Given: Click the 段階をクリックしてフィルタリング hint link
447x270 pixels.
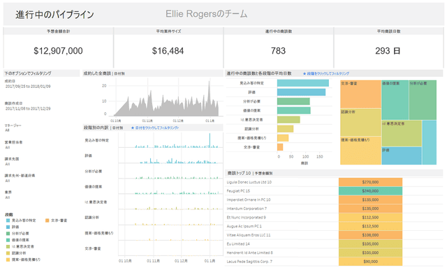Looking at the screenshot, I should [x=326, y=73].
